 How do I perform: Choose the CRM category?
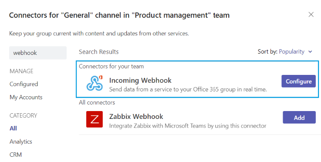point(16,155)
